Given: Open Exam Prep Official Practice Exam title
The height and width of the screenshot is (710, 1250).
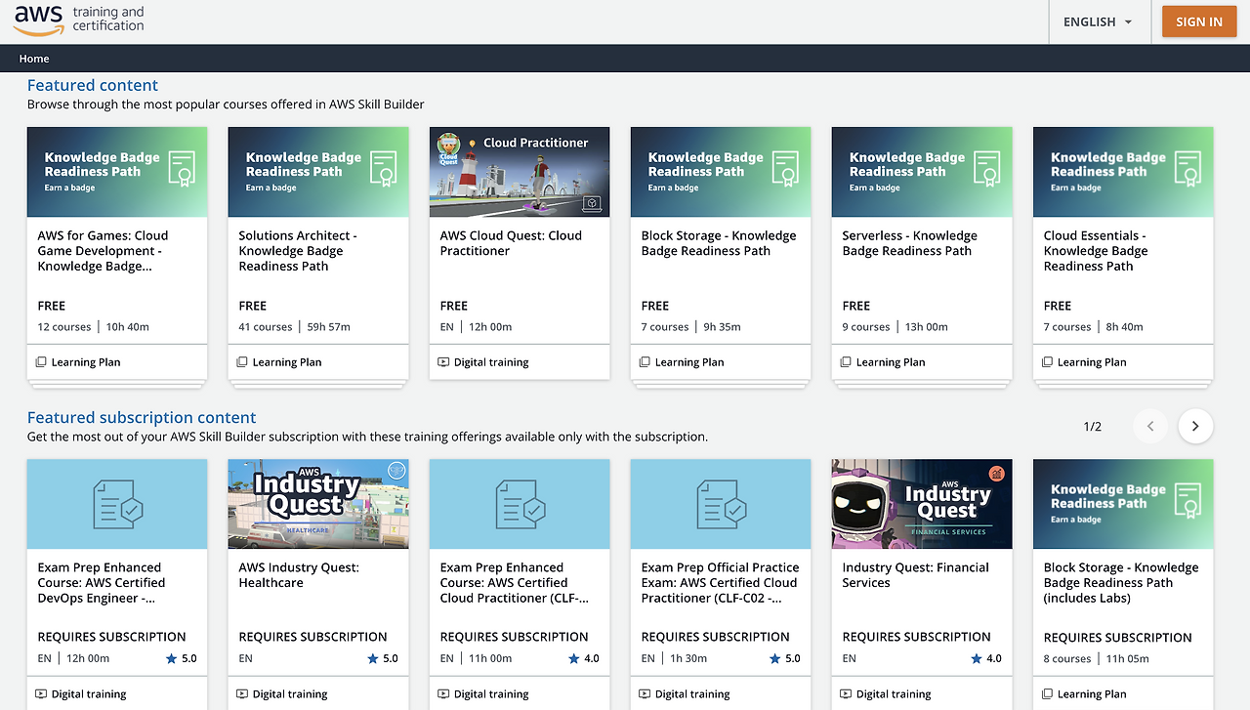Looking at the screenshot, I should 720,583.
